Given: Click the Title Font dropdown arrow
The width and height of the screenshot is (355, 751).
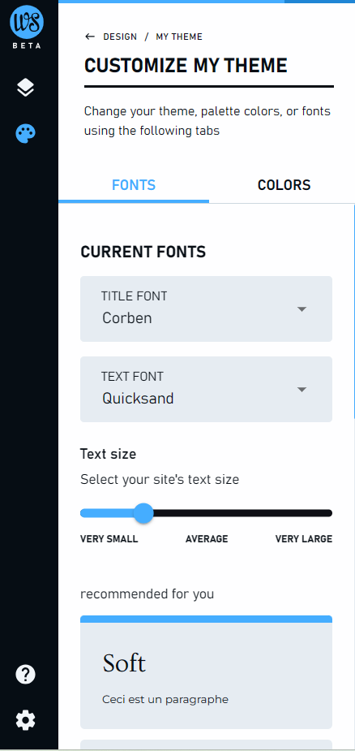Looking at the screenshot, I should coord(302,309).
